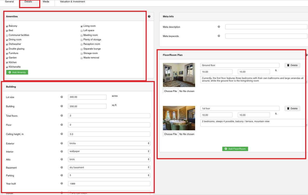Click help icon next to Total floors
The width and height of the screenshot is (308, 195).
[62, 116]
